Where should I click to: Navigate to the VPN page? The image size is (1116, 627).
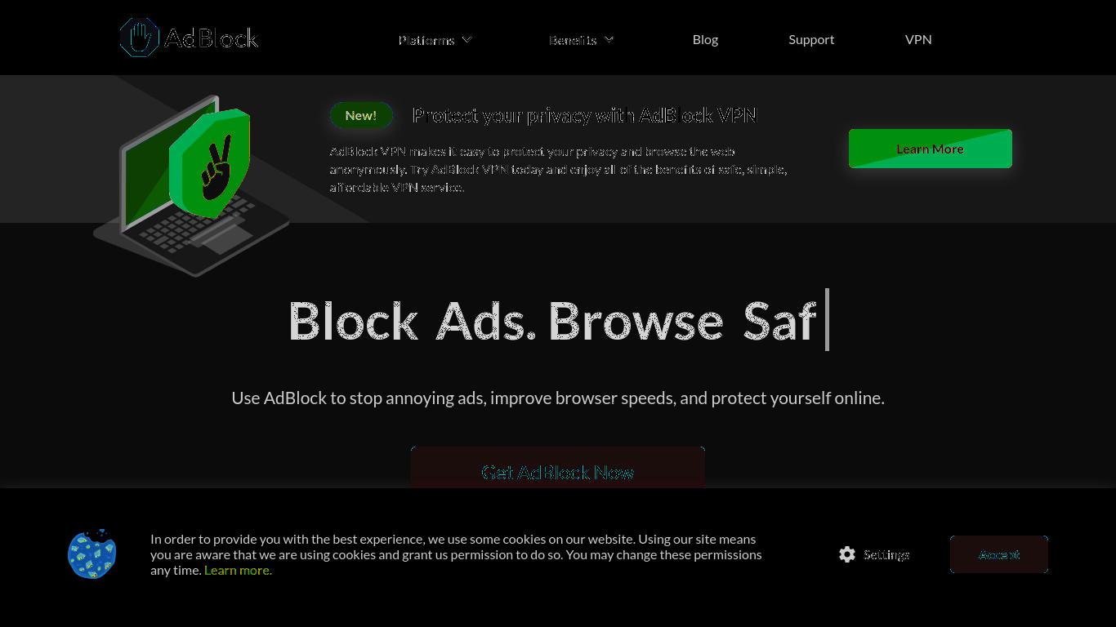click(x=918, y=39)
